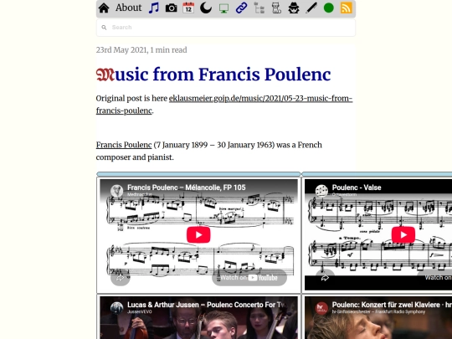The width and height of the screenshot is (452, 339).
Task: Click Watch on YouTube for Mélancolie
Action: (249, 278)
